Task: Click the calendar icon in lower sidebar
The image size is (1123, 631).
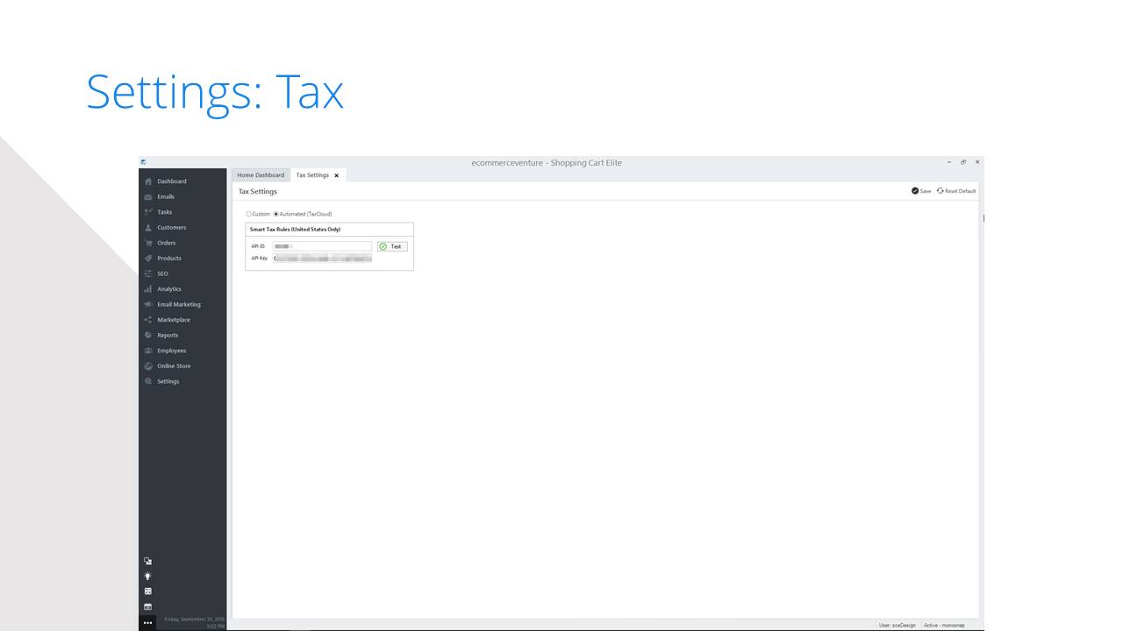Action: click(x=147, y=606)
